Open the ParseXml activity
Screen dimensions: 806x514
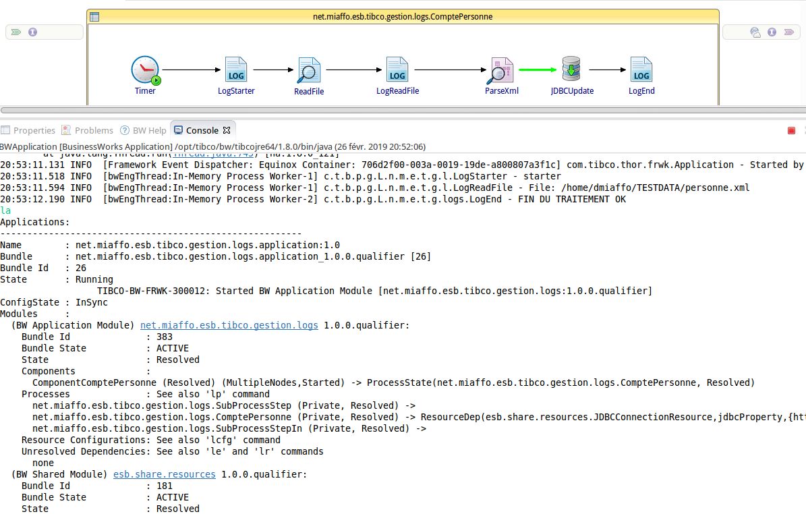(500, 69)
